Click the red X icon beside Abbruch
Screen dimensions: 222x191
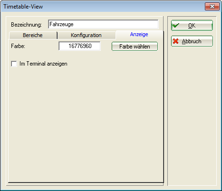point(175,41)
